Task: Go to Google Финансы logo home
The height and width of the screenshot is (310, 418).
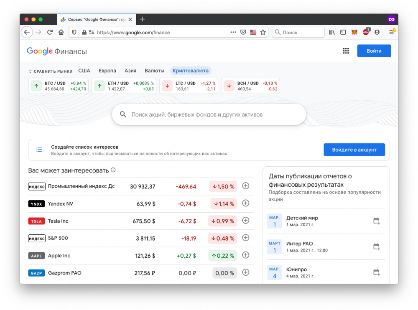Action: [57, 51]
